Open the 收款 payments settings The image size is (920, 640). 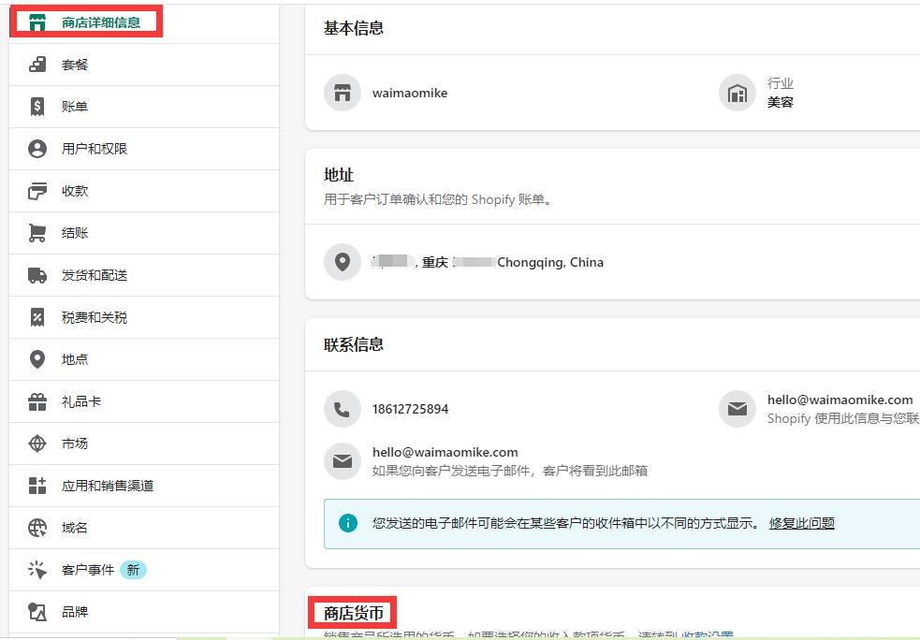pos(75,191)
